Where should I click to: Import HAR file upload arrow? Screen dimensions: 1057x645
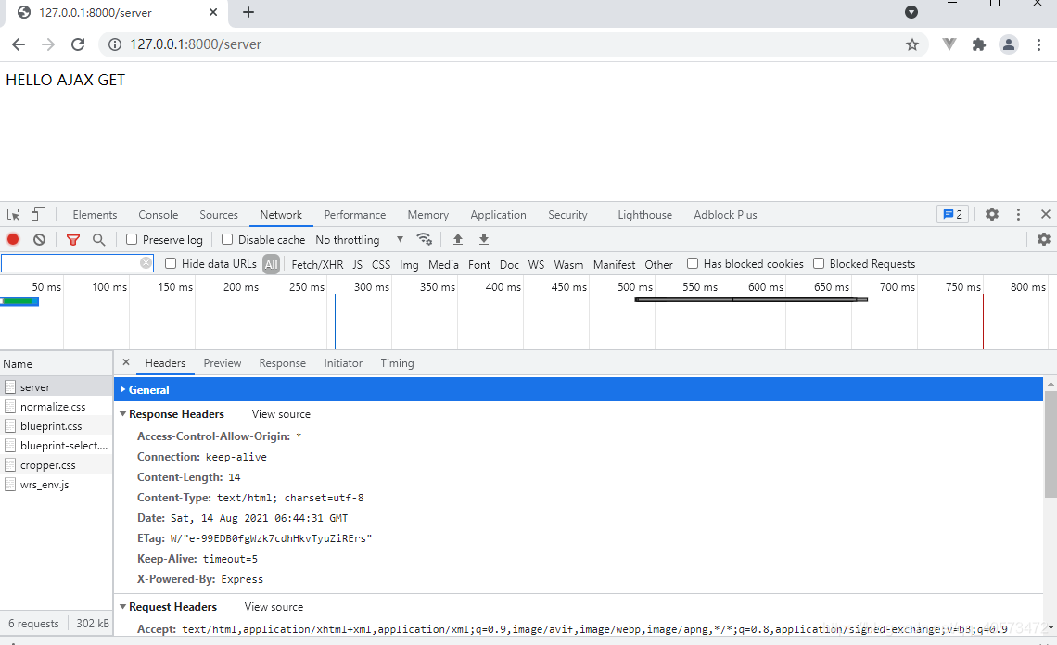pos(458,239)
